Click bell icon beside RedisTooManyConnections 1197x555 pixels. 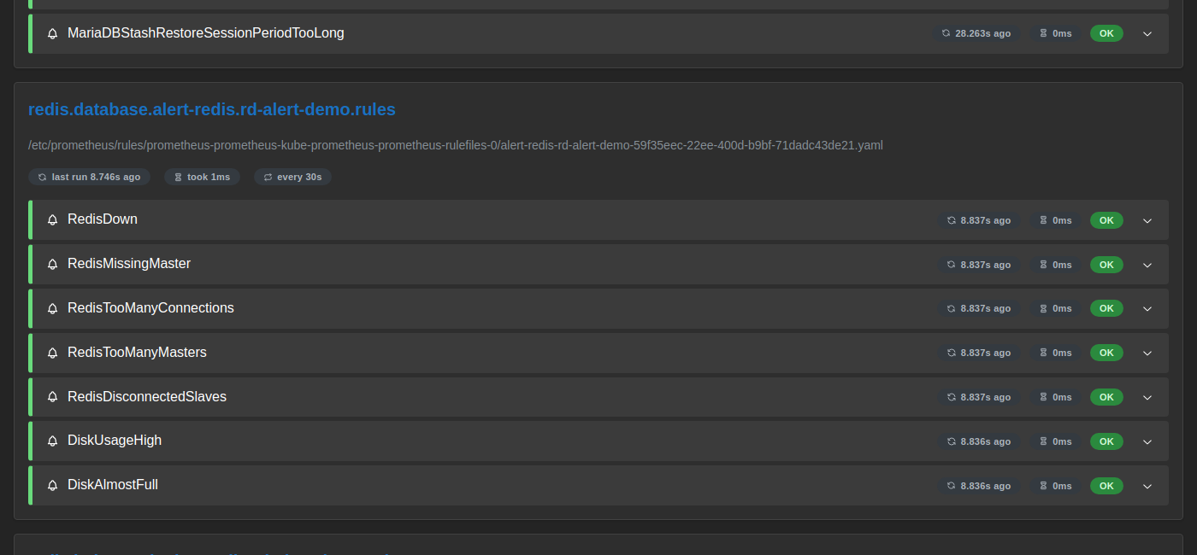53,308
